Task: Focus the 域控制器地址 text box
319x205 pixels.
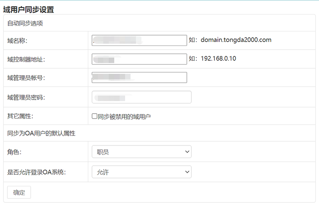Action: click(x=139, y=59)
